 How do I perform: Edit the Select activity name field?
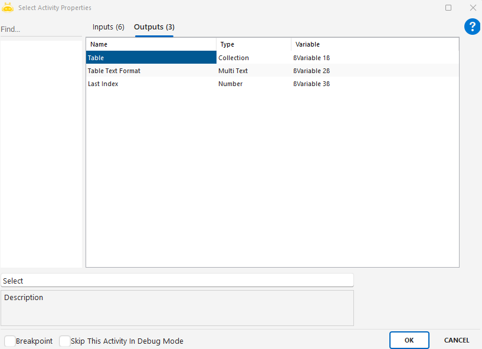[x=177, y=281]
